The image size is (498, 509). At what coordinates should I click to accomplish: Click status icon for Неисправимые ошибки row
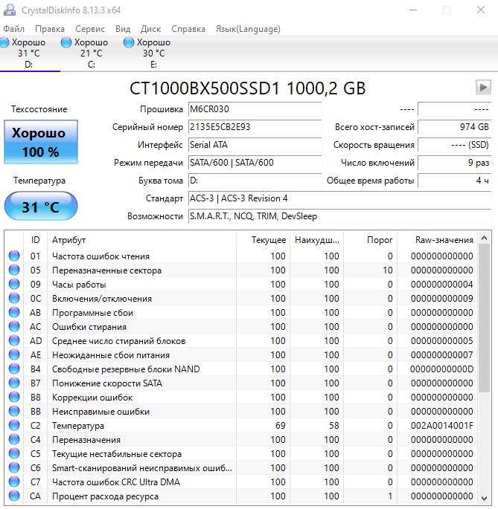pos(14,412)
